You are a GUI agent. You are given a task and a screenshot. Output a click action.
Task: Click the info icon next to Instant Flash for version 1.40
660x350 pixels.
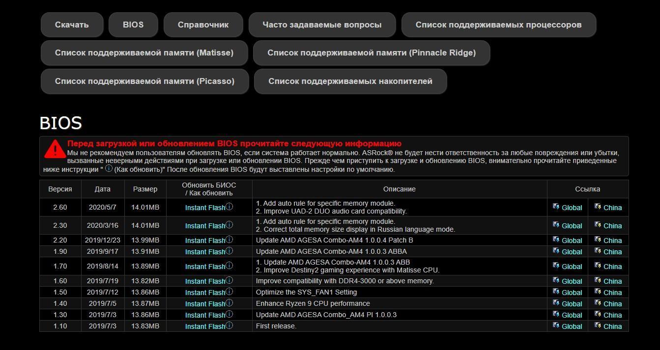click(229, 303)
